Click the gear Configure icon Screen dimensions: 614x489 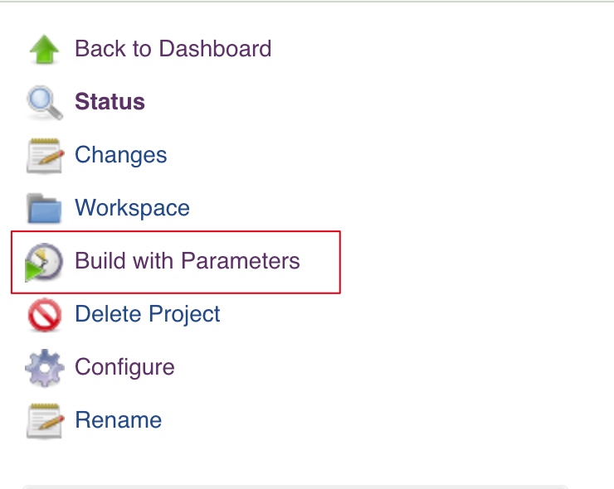tap(45, 368)
